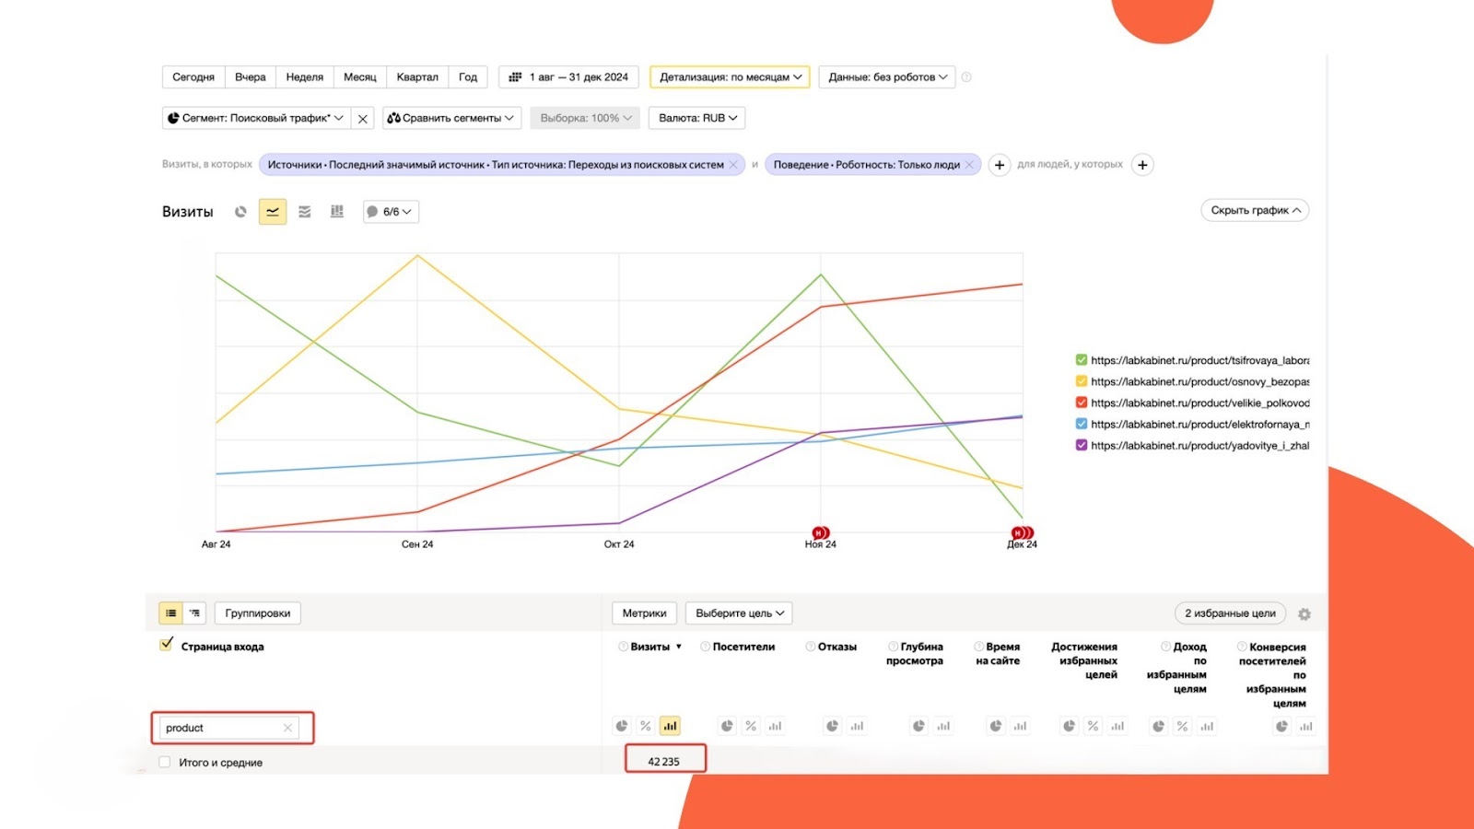Image resolution: width=1474 pixels, height=829 pixels.
Task: Select tree view icon in the table
Action: click(x=194, y=613)
